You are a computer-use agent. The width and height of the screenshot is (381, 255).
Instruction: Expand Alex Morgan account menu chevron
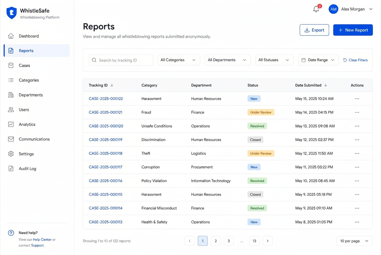371,9
